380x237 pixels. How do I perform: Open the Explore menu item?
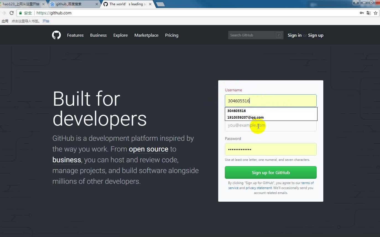click(121, 35)
